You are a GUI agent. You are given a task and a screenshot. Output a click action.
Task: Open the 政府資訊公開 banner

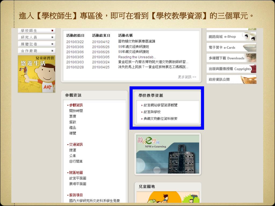click(231, 79)
